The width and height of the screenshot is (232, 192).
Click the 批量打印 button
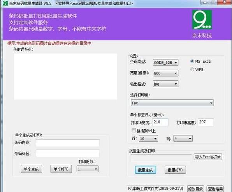pos(175,170)
